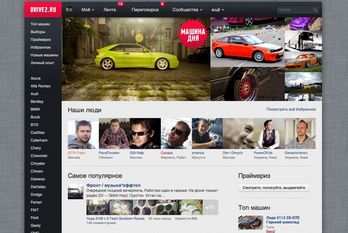Select Audi brand in sidebar
The image size is (348, 233).
pyautogui.click(x=34, y=94)
